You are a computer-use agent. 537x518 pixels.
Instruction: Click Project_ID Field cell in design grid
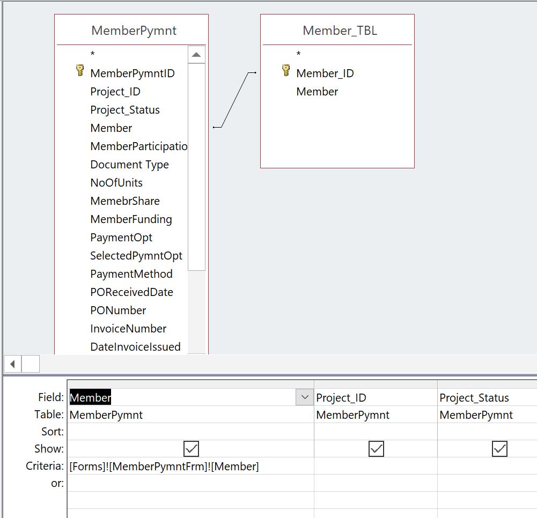[x=376, y=397]
